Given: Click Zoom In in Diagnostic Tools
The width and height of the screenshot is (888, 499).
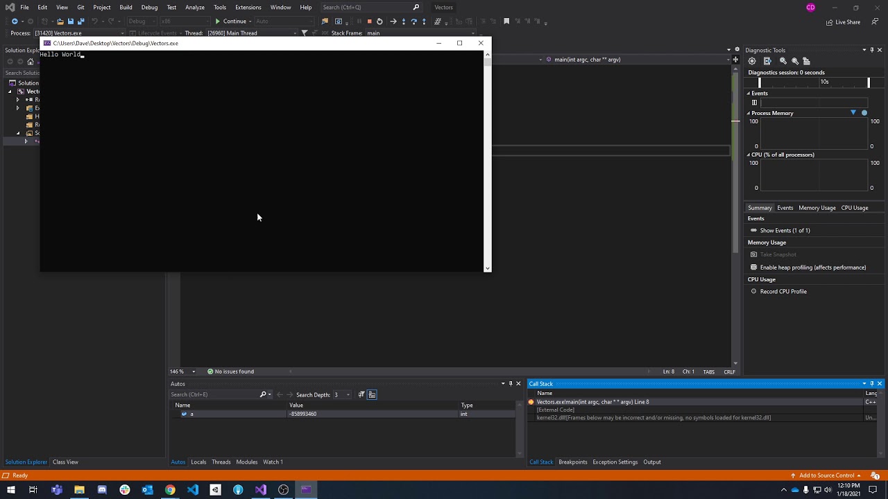Looking at the screenshot, I should tap(783, 61).
